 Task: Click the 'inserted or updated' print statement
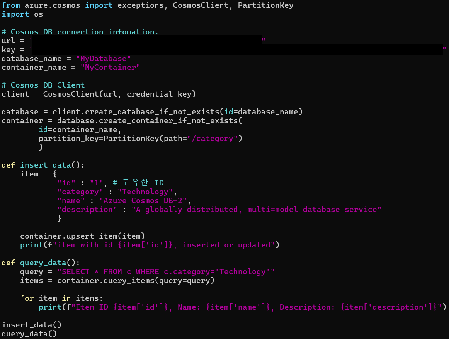pyautogui.click(x=150, y=245)
